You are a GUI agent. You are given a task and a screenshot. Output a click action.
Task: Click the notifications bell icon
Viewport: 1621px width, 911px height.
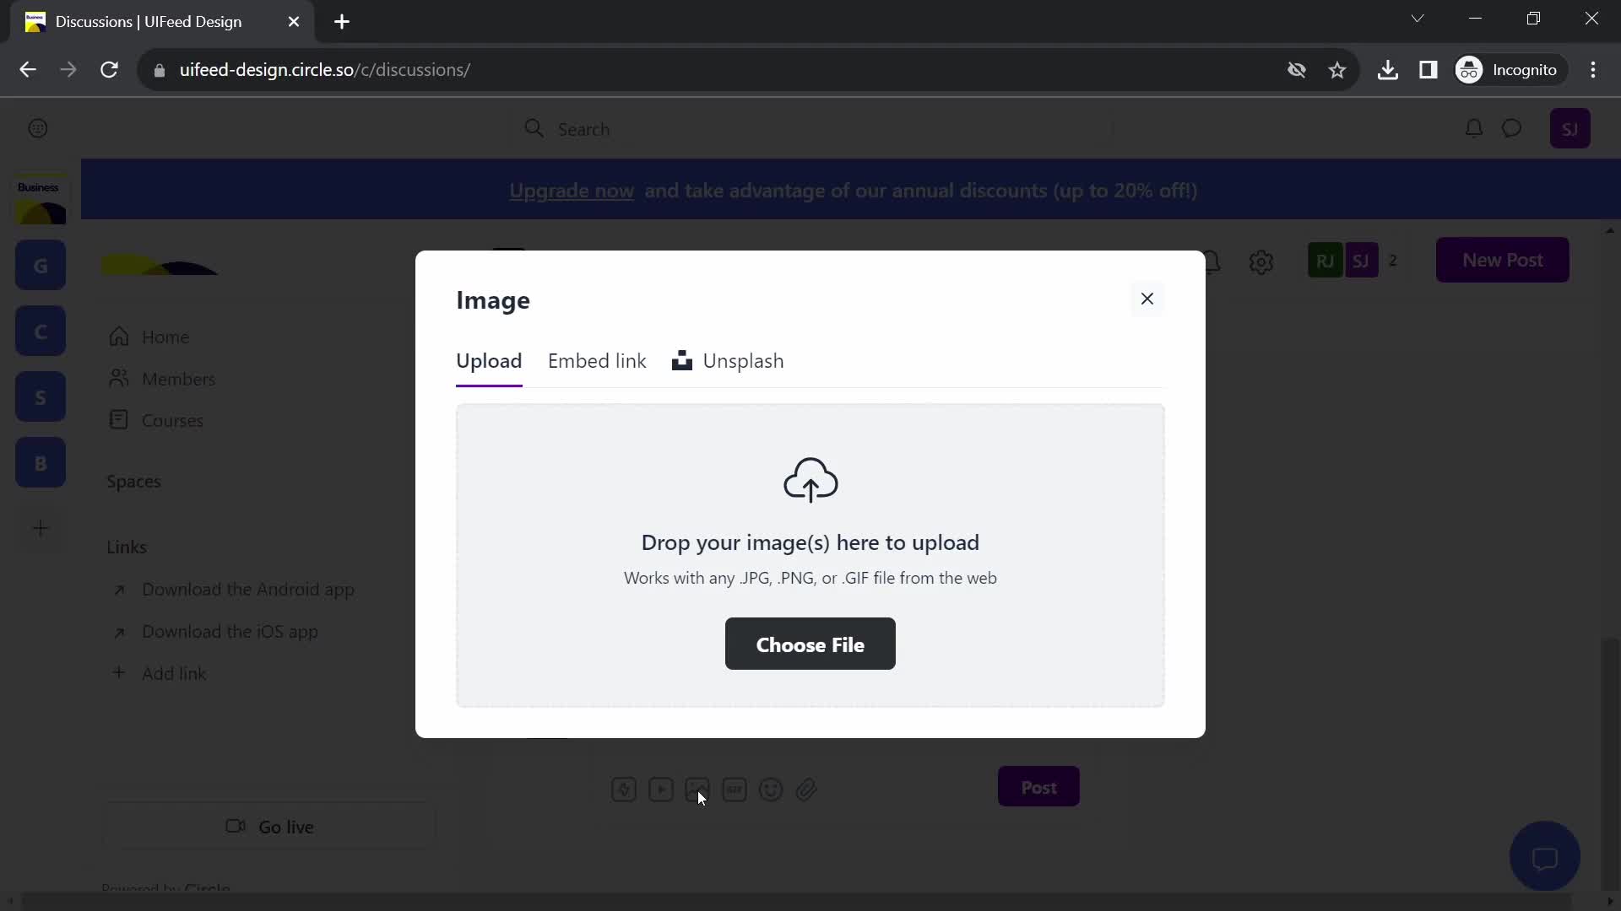1473,128
